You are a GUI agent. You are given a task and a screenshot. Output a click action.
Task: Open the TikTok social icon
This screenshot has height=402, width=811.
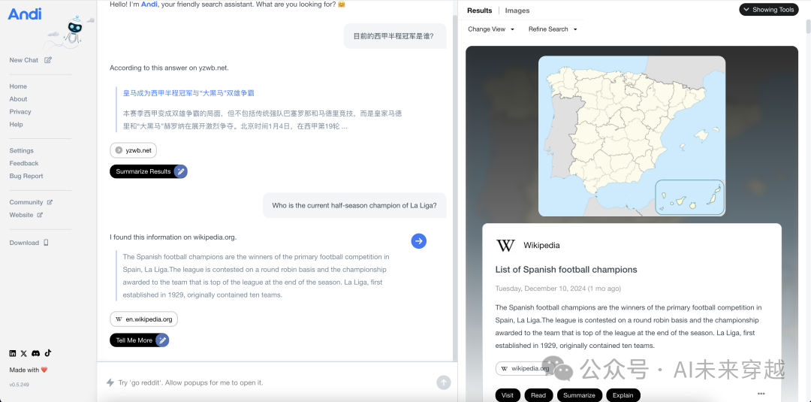pos(47,353)
